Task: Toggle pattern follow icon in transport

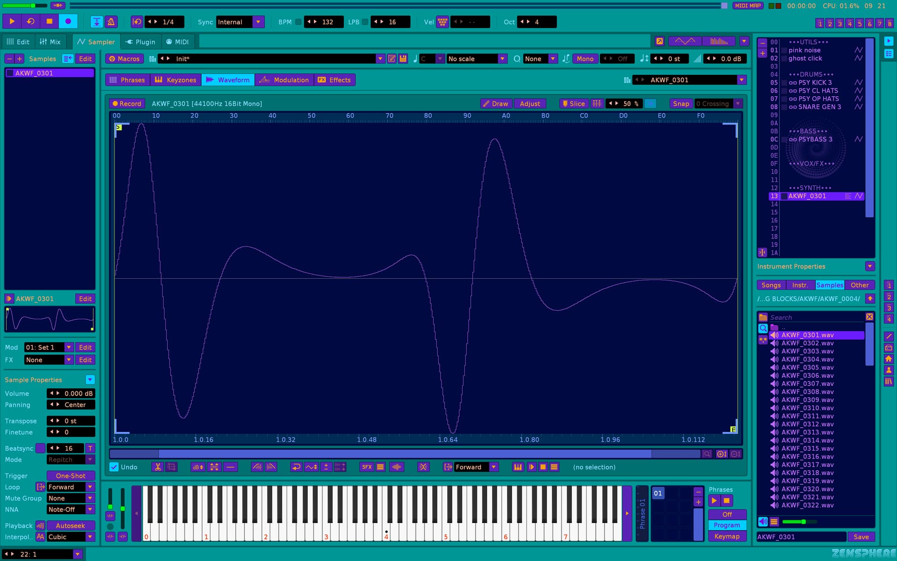Action: click(x=97, y=22)
